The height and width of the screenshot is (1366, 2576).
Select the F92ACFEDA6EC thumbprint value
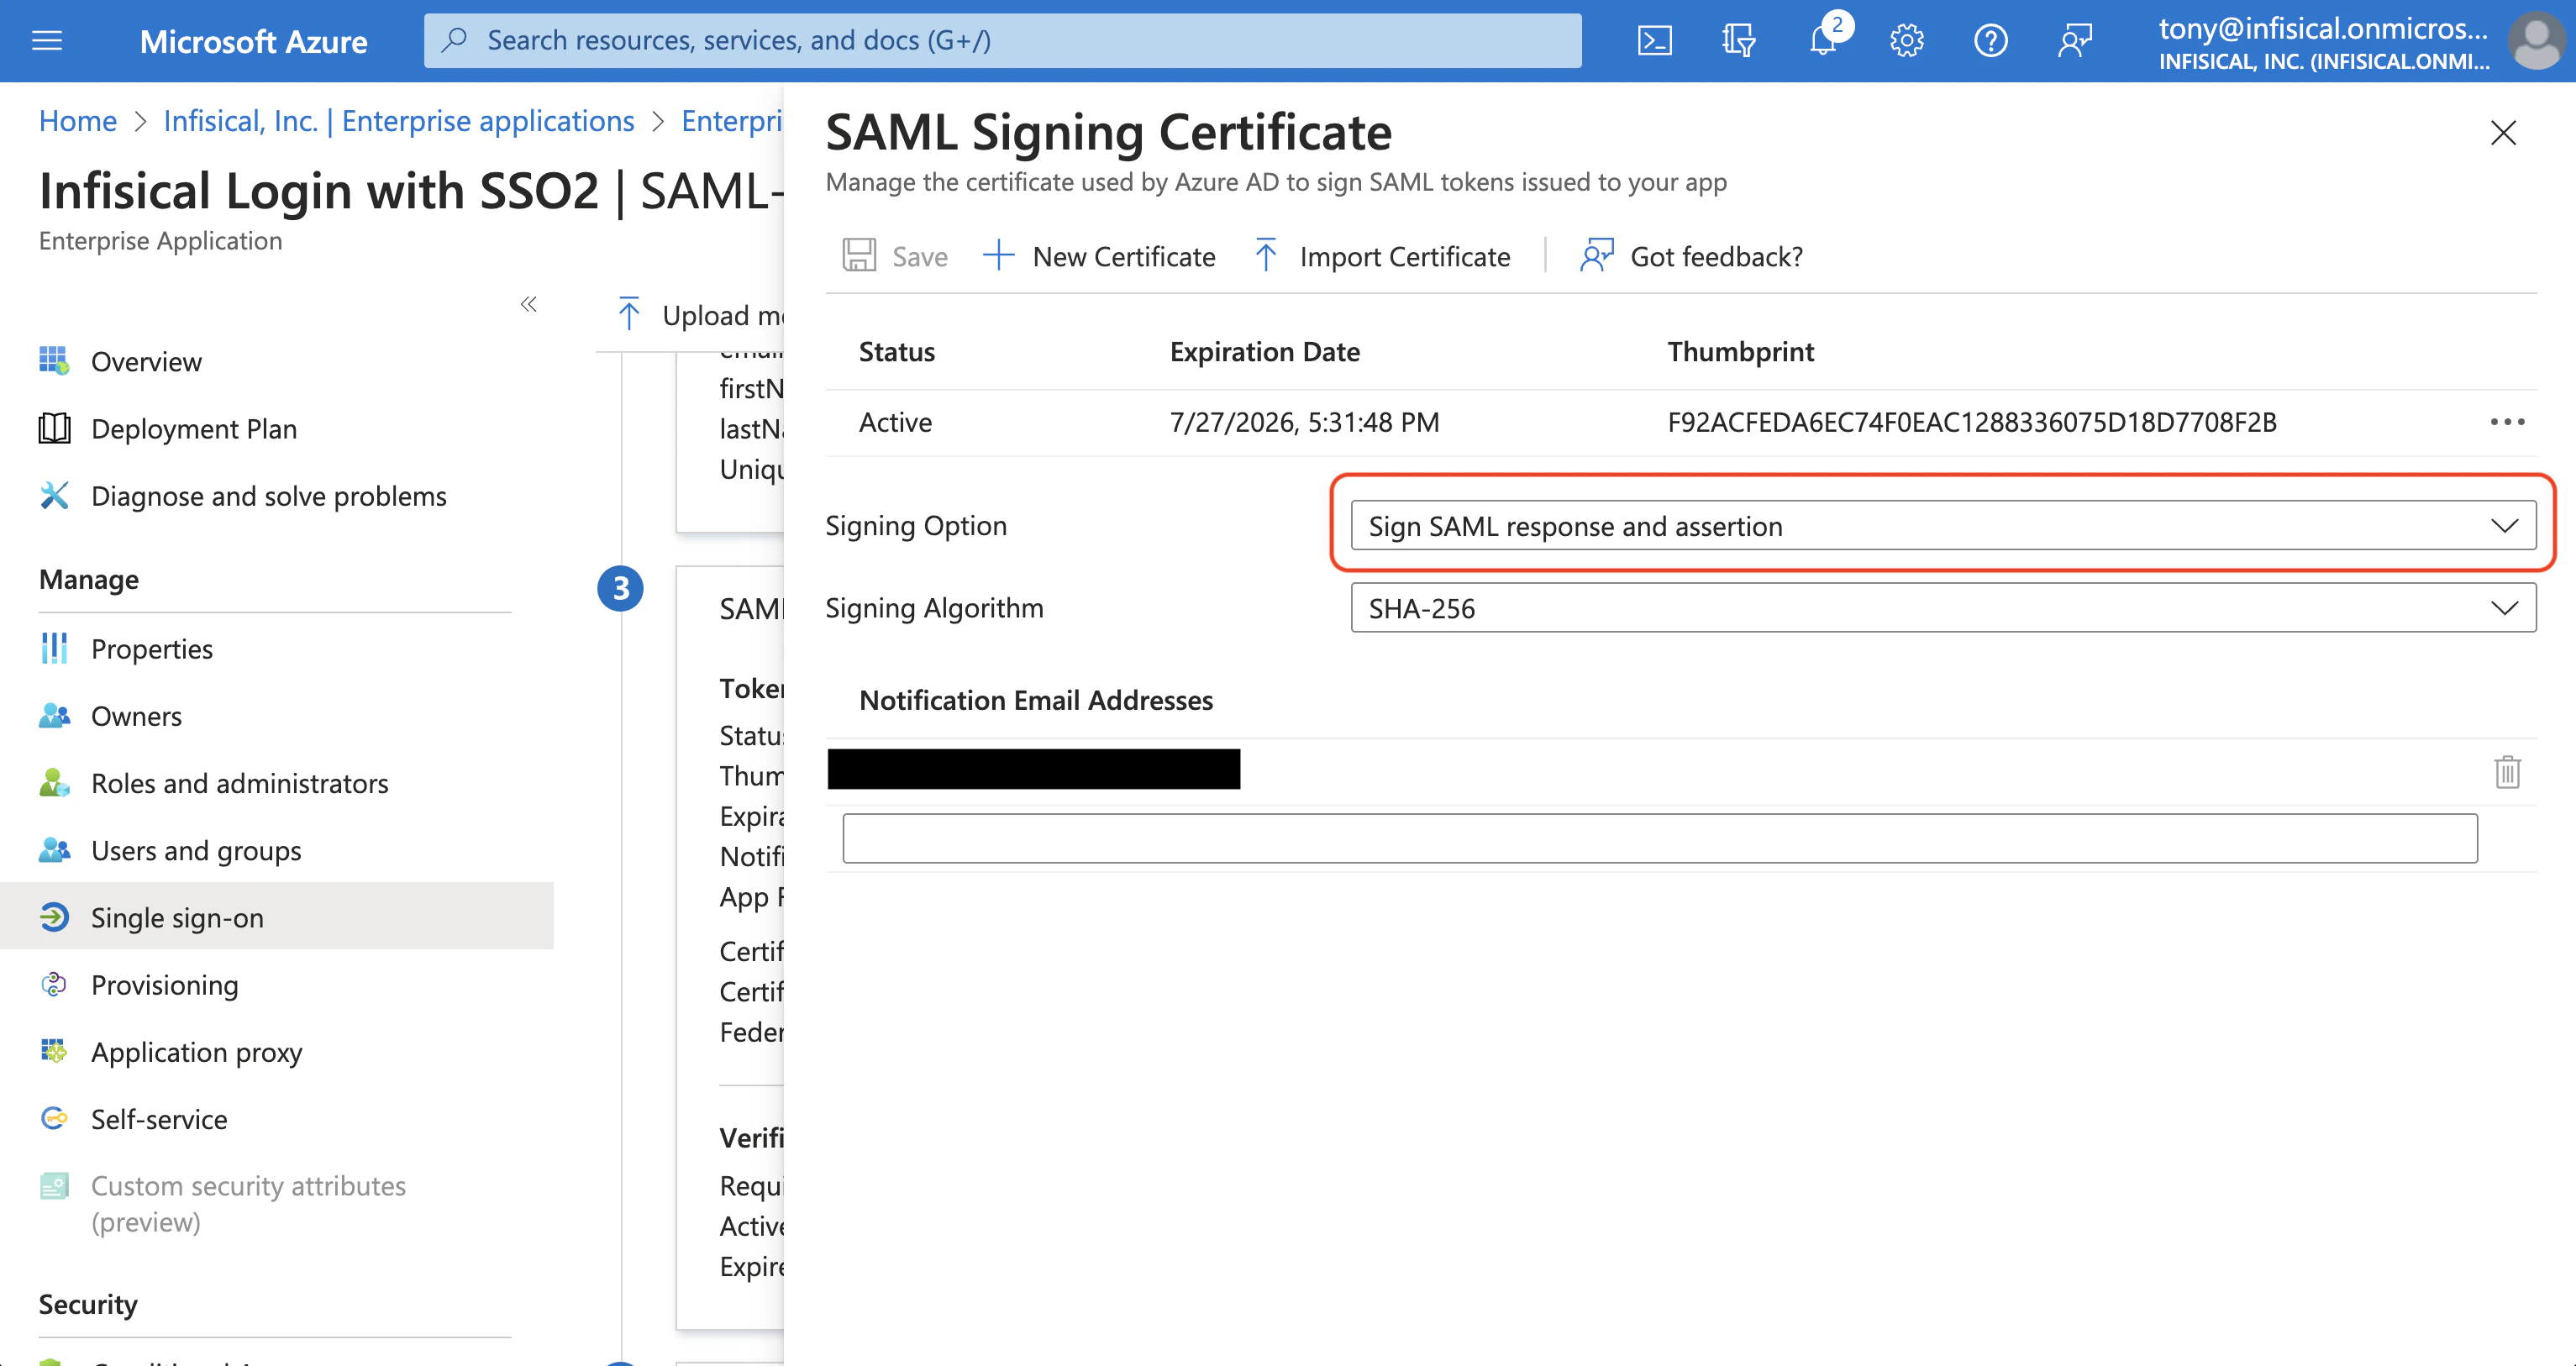click(1971, 422)
